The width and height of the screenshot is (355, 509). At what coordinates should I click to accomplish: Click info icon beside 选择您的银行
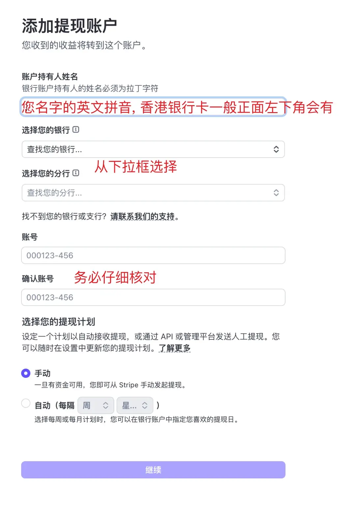(x=76, y=130)
